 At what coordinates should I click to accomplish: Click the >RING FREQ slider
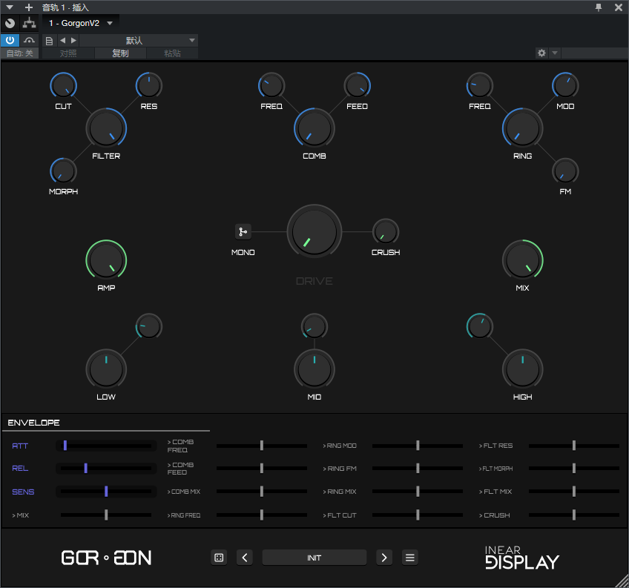(x=262, y=515)
